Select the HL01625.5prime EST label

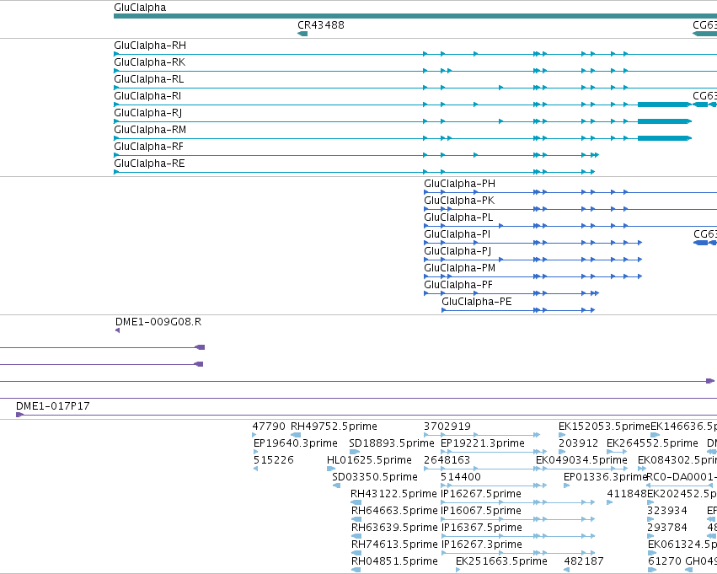(369, 460)
